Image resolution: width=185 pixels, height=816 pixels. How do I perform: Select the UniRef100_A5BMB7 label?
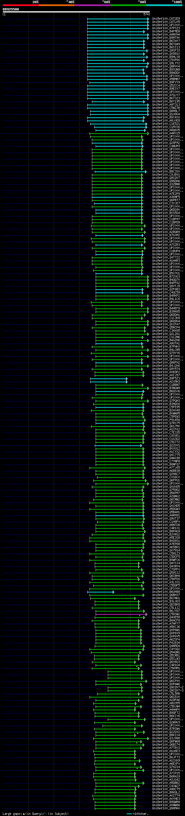[x=166, y=79]
